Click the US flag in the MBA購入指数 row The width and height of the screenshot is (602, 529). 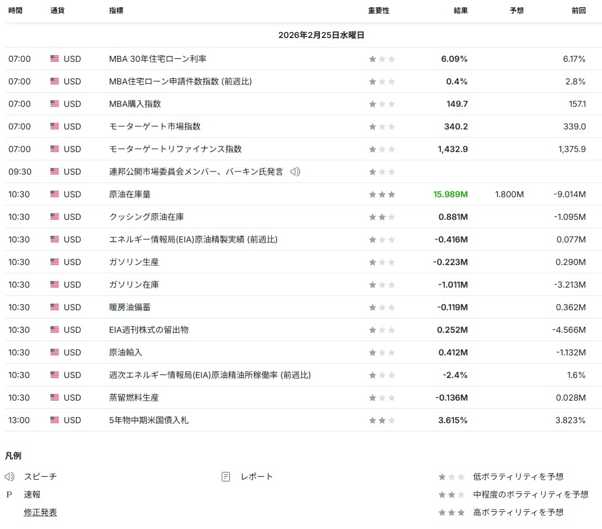[x=55, y=104]
